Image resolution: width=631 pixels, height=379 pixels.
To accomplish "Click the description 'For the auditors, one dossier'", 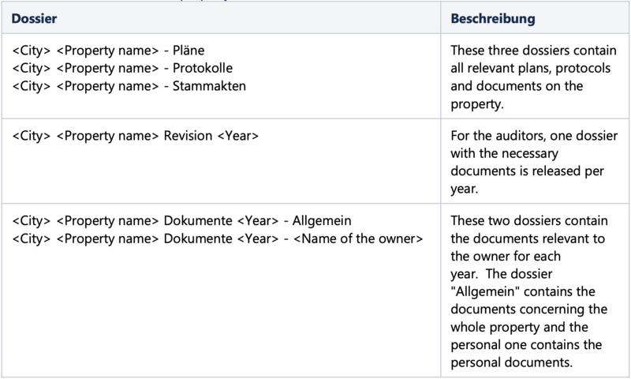I will pyautogui.click(x=534, y=162).
